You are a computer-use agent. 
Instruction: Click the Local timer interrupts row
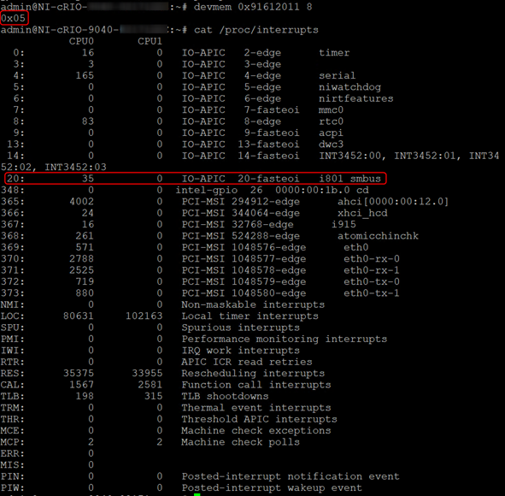(x=160, y=316)
